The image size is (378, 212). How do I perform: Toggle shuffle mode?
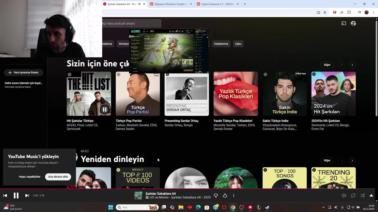[362, 196]
